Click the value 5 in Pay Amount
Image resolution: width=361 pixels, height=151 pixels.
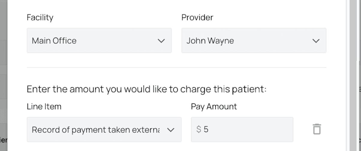coord(206,130)
